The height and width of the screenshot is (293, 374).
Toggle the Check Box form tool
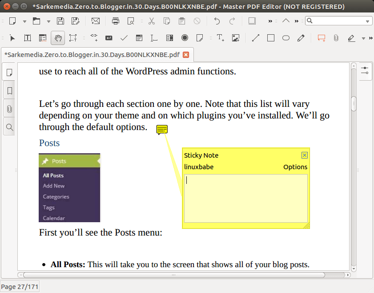(x=125, y=38)
